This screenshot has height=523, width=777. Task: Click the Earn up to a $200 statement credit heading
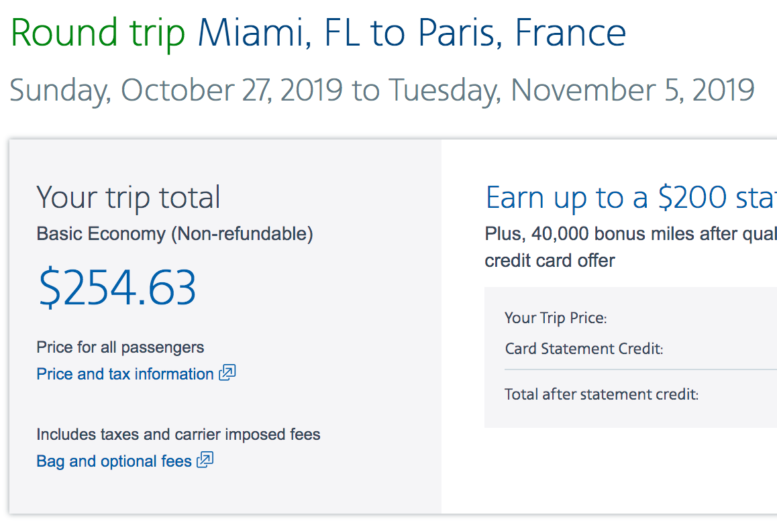pyautogui.click(x=631, y=198)
